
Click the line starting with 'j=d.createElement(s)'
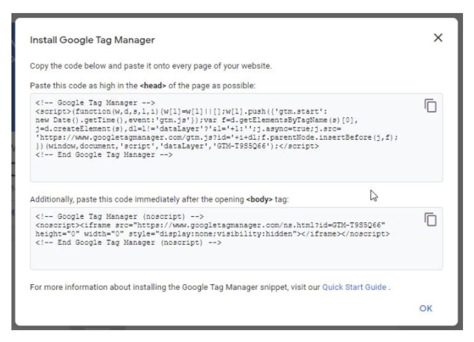pos(188,129)
